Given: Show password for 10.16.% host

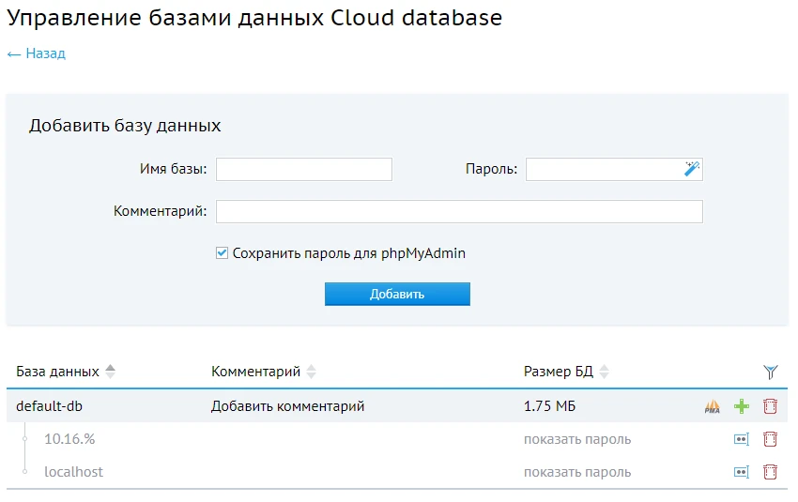Looking at the screenshot, I should [577, 439].
